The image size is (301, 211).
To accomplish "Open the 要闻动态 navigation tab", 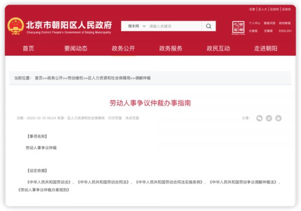I will (76, 49).
